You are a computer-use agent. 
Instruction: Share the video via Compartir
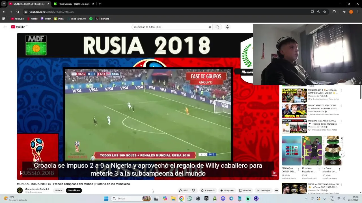(208, 191)
